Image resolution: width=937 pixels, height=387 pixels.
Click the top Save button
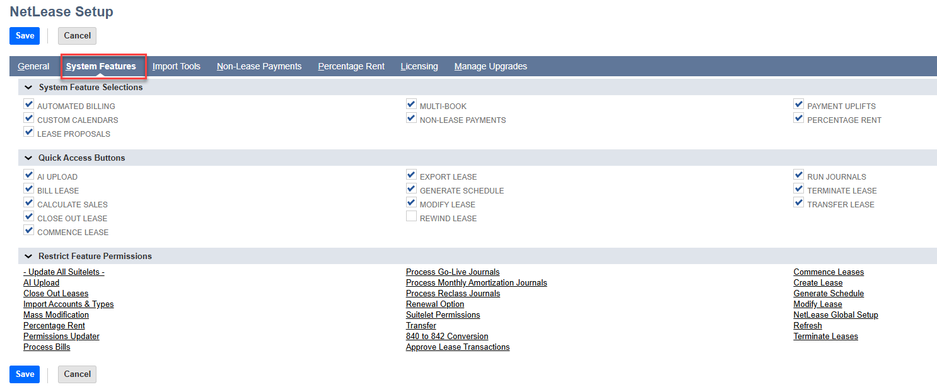(25, 36)
